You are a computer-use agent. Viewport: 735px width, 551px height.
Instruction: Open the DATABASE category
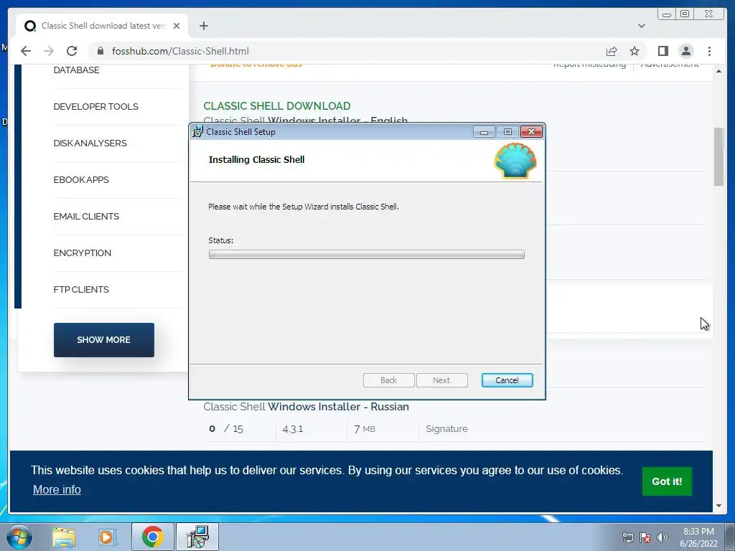click(x=76, y=70)
